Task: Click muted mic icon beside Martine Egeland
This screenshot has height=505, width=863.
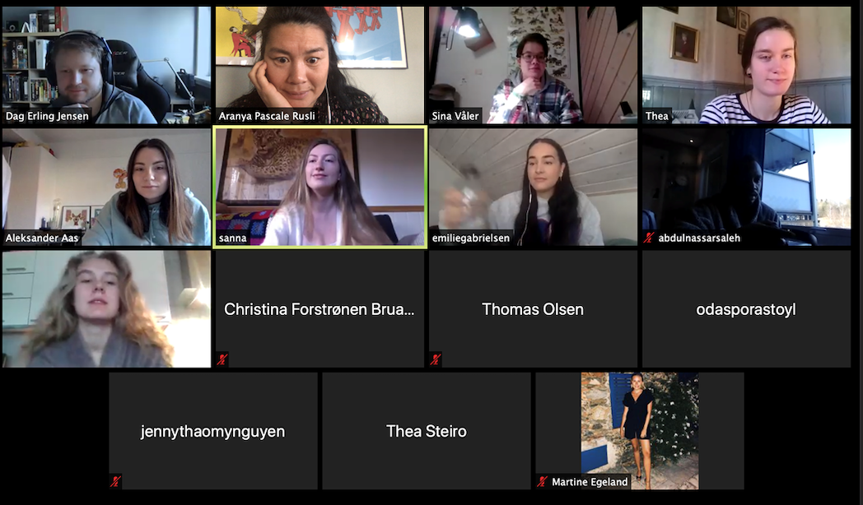Action: tap(543, 481)
